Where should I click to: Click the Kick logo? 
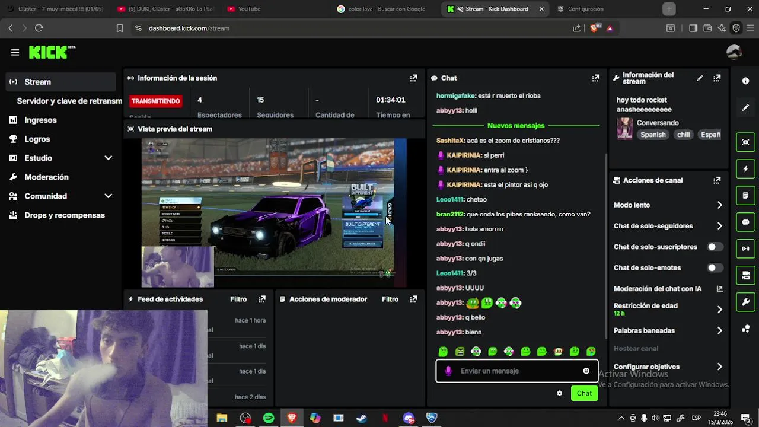pos(52,52)
